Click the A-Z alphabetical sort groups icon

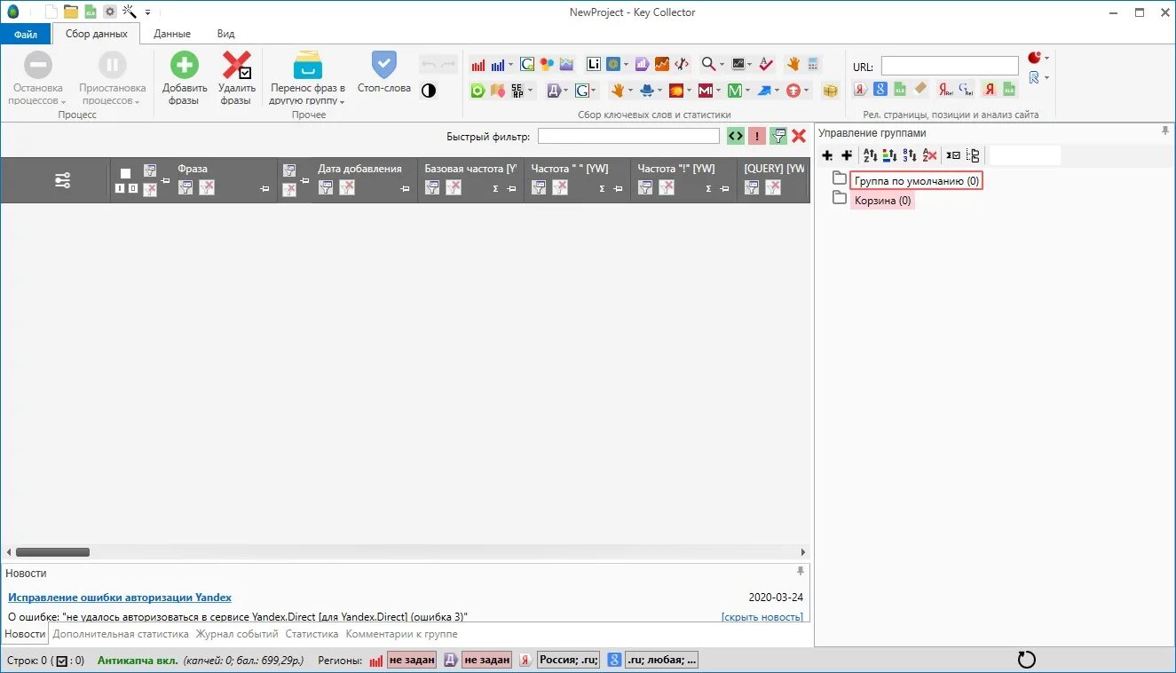coord(870,155)
